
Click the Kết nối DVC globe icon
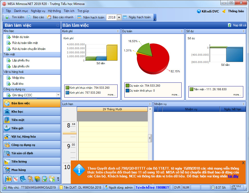point(199,11)
